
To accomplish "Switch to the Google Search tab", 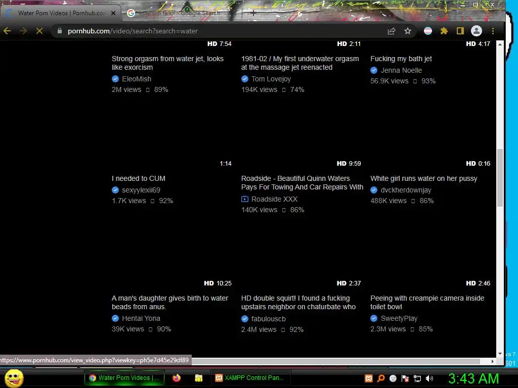I will click(179, 13).
